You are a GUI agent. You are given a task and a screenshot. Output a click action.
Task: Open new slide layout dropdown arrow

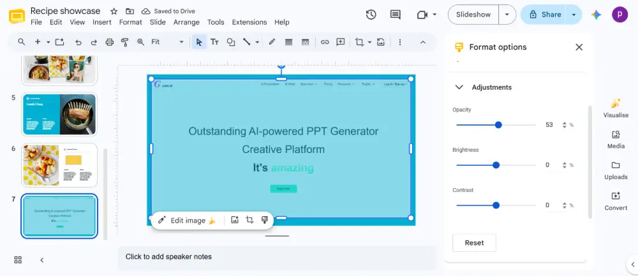(x=48, y=42)
